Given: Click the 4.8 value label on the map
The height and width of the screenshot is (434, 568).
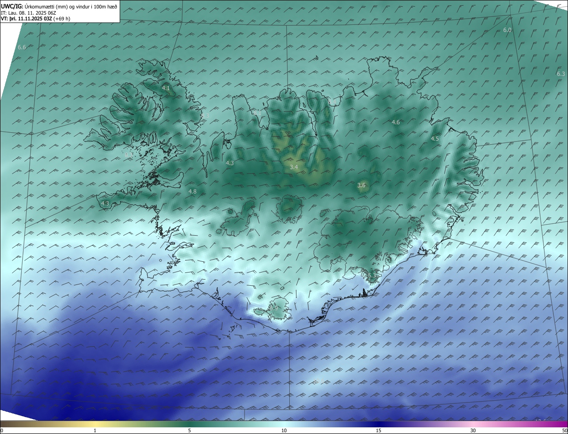Looking at the screenshot, I should pyautogui.click(x=192, y=191).
